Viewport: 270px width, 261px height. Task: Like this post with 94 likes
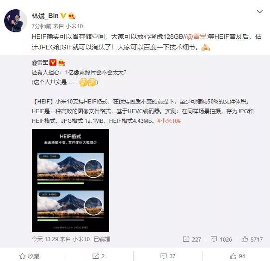point(238,256)
